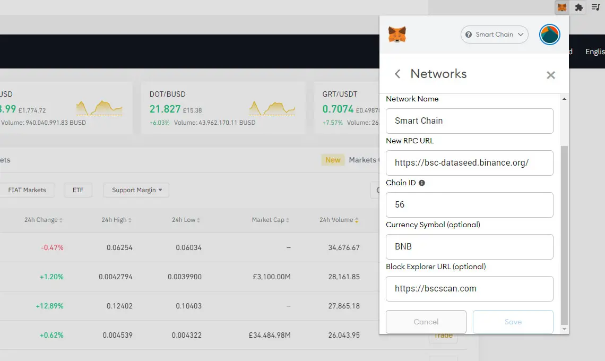Click the New Markets link
Viewport: 605px width, 361px height.
pyautogui.click(x=350, y=160)
